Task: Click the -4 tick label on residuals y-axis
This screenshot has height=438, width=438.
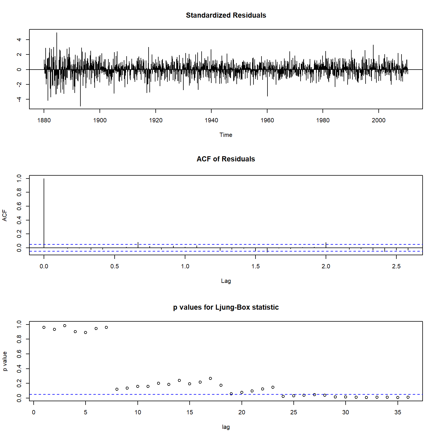Action: pos(19,99)
